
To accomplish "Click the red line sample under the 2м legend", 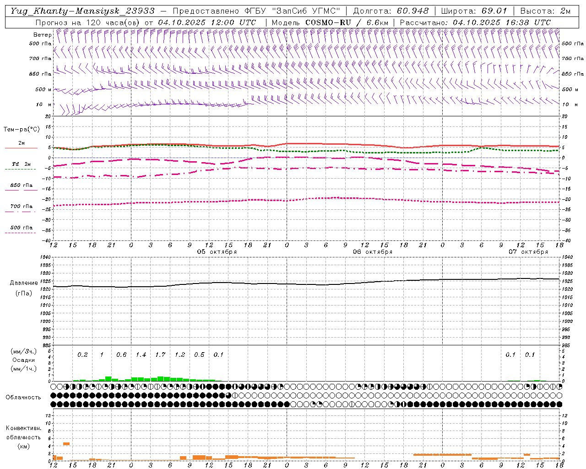I will point(21,148).
